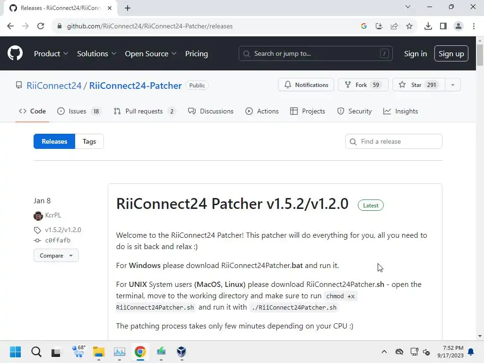Click the Latest release badge

pos(371,205)
